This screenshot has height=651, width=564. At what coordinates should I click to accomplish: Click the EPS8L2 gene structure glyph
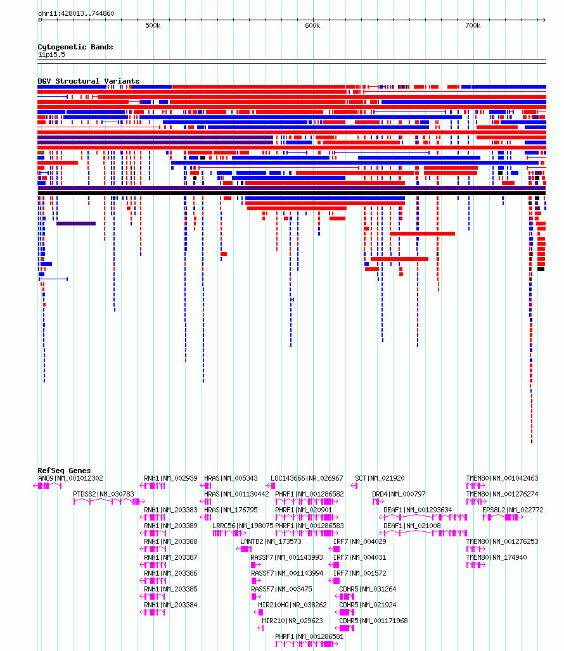[503, 517]
